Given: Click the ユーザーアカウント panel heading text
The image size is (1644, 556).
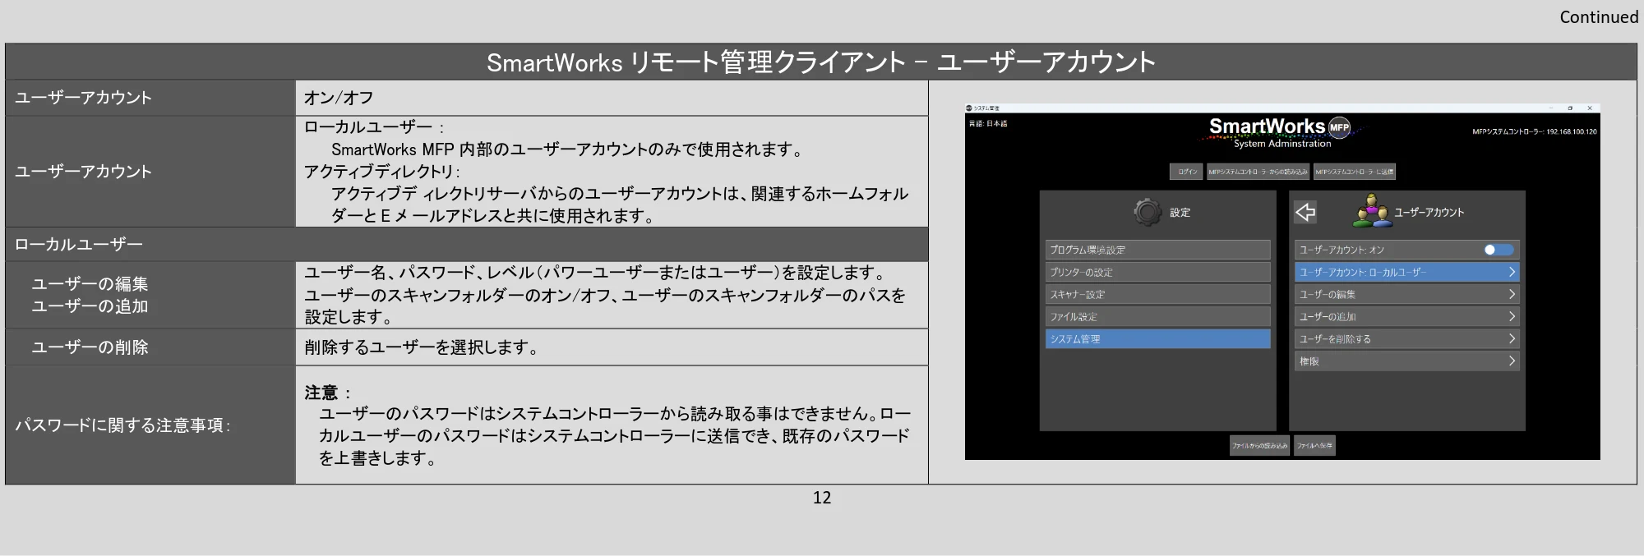Looking at the screenshot, I should point(1429,213).
